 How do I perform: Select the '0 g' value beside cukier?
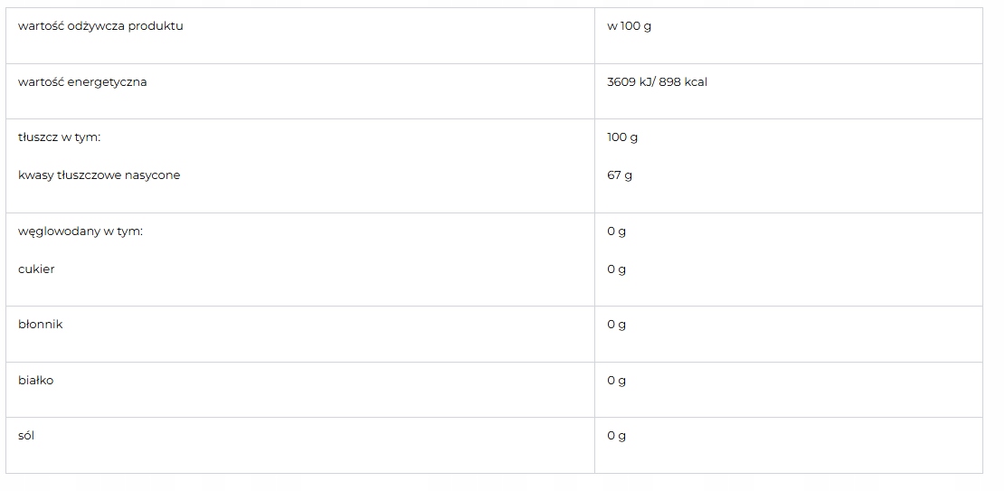pos(616,269)
